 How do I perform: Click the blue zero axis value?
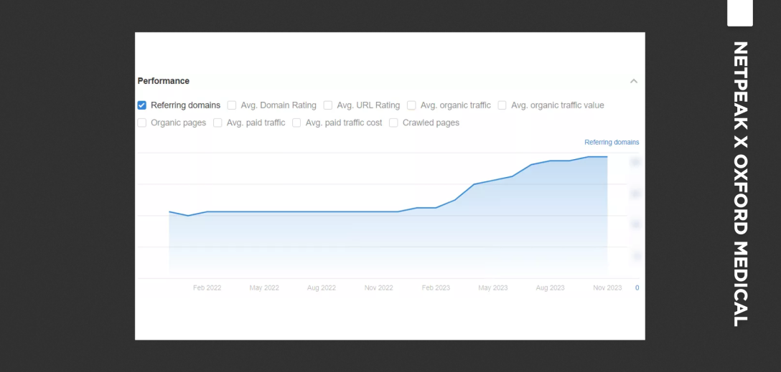pos(637,288)
